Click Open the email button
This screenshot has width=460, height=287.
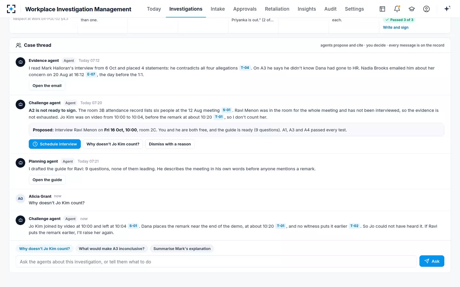pyautogui.click(x=47, y=86)
